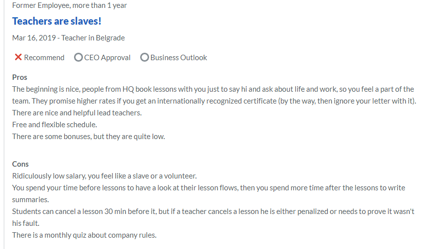Click the "Former Employee, more than 1 year" text
The height and width of the screenshot is (249, 427).
click(70, 5)
